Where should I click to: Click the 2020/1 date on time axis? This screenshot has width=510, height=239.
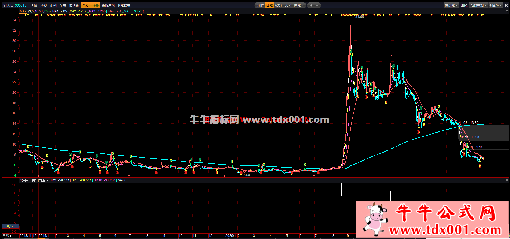230,236
